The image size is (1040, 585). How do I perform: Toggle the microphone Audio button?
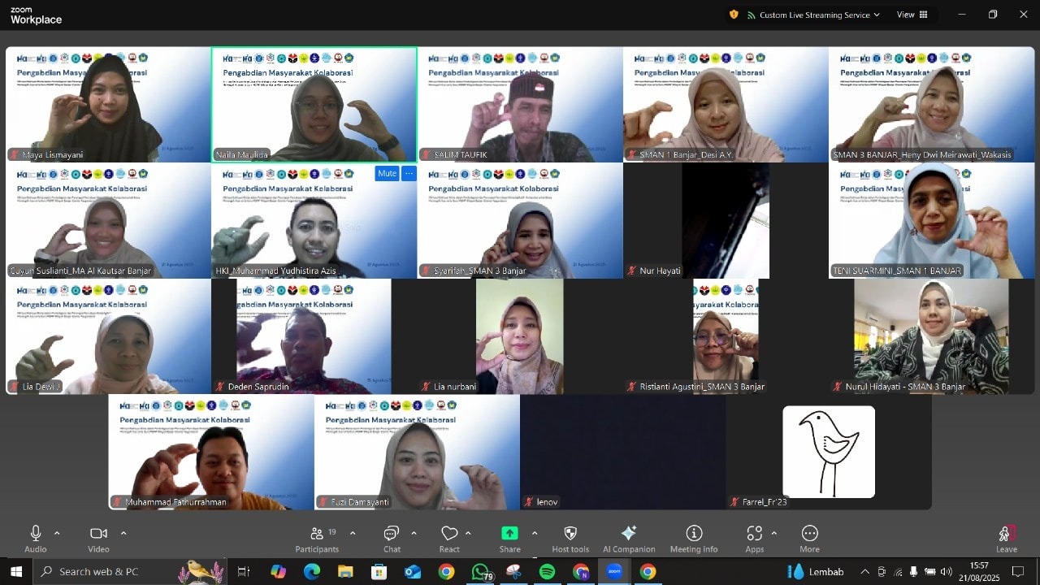coord(36,534)
